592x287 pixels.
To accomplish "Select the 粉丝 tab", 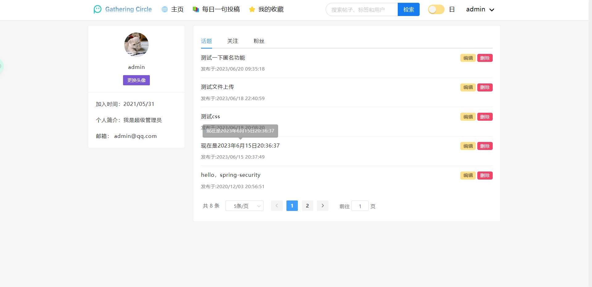I will 259,41.
